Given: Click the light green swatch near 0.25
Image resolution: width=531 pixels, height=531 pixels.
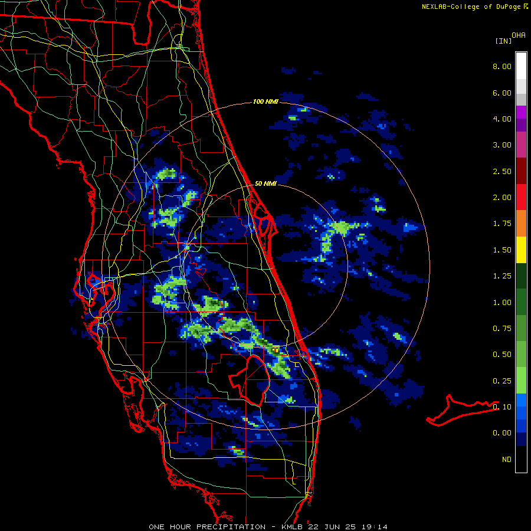Looking at the screenshot, I should (521, 381).
